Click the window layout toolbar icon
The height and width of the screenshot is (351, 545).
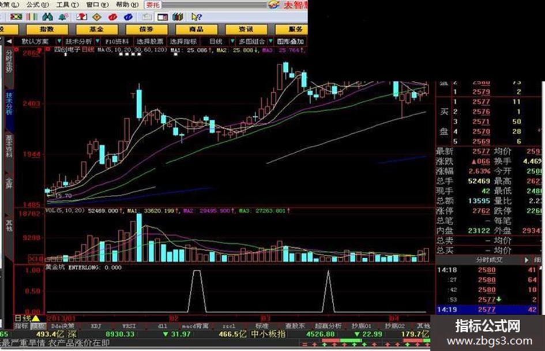(162, 17)
